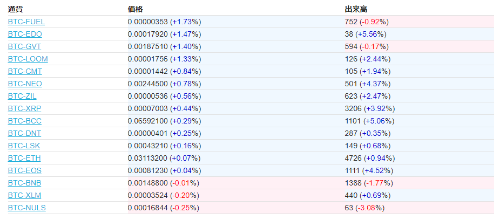Open BTC-LOOM trading pair
500x220 pixels.
[x=28, y=59]
